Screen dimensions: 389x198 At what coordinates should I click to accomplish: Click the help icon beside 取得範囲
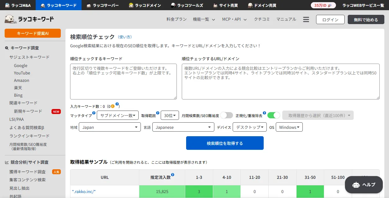click(158, 113)
